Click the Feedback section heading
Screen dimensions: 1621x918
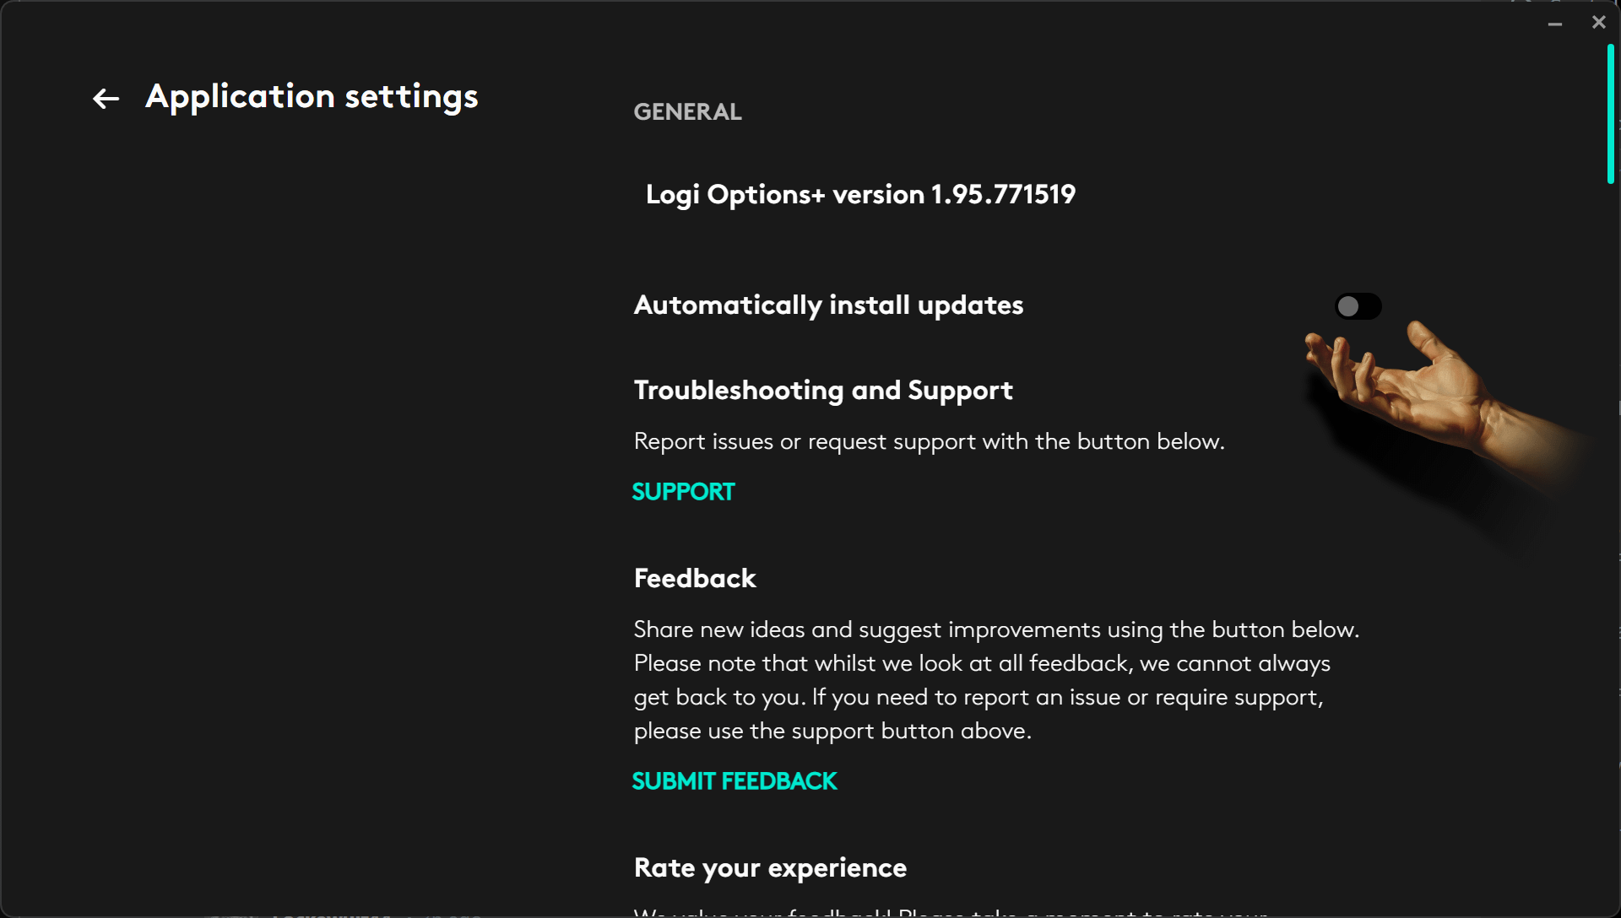[695, 579]
